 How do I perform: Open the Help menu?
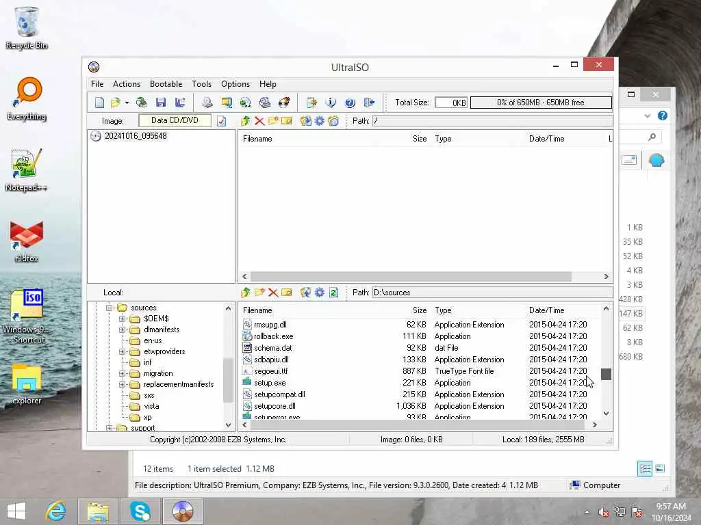pos(268,84)
